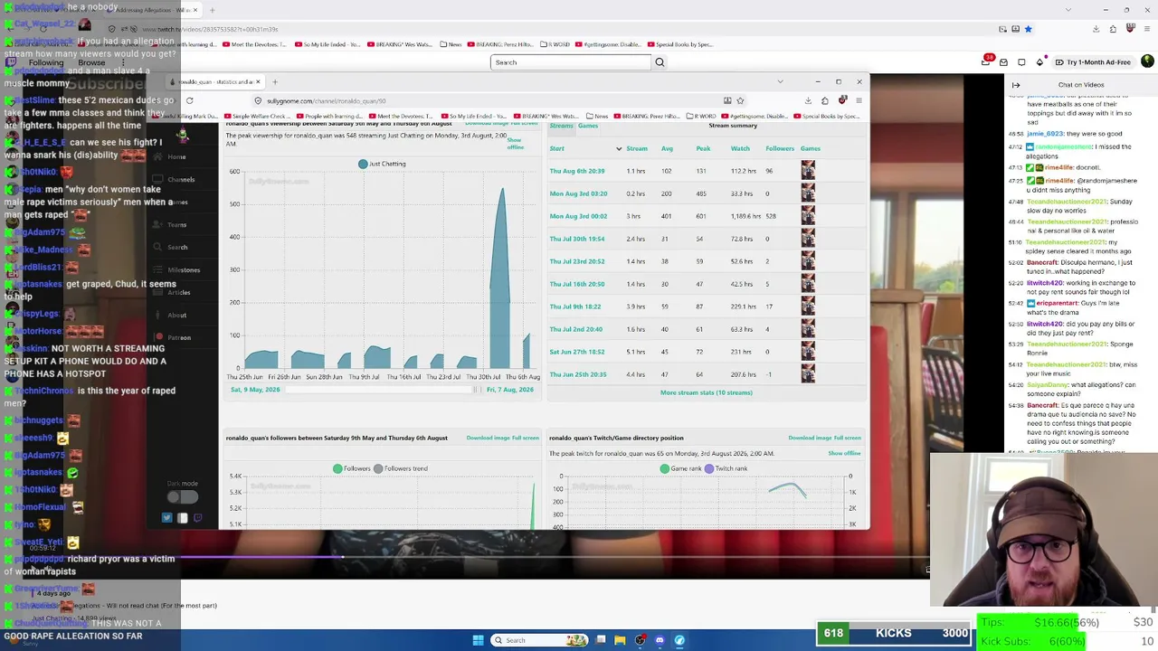The image size is (1158, 651).
Task: Click the Twitch search magnifier button
Action: click(x=660, y=62)
